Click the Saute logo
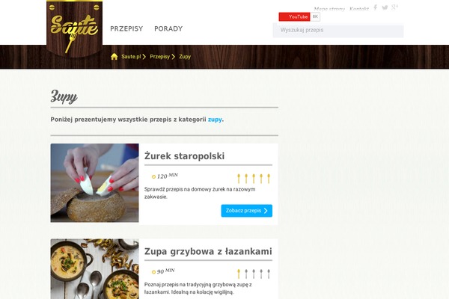This screenshot has width=449, height=299. click(x=74, y=28)
